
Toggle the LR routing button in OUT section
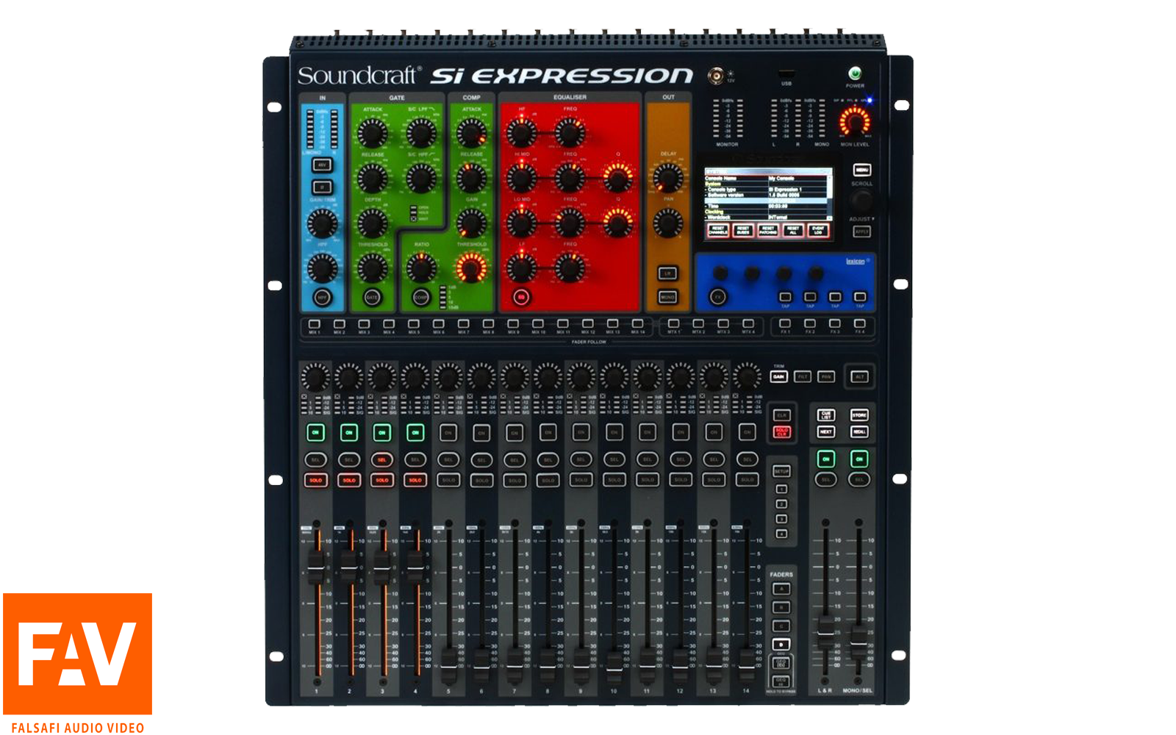tap(667, 273)
